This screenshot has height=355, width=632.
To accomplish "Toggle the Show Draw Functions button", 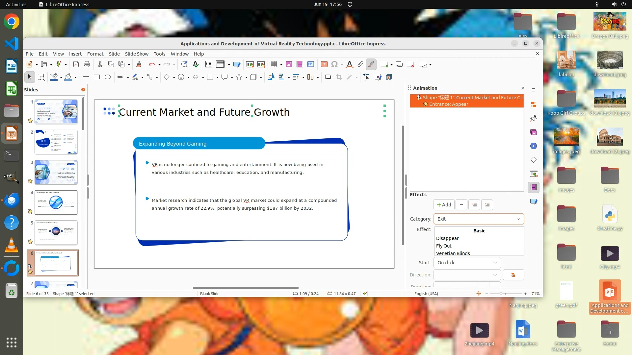I will click(x=371, y=64).
